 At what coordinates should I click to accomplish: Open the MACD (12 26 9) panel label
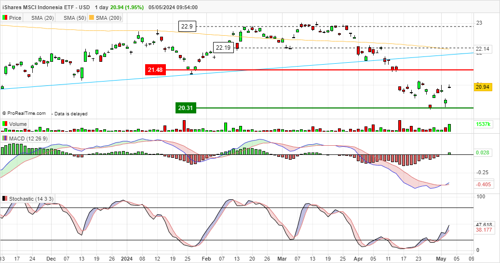tap(28, 138)
